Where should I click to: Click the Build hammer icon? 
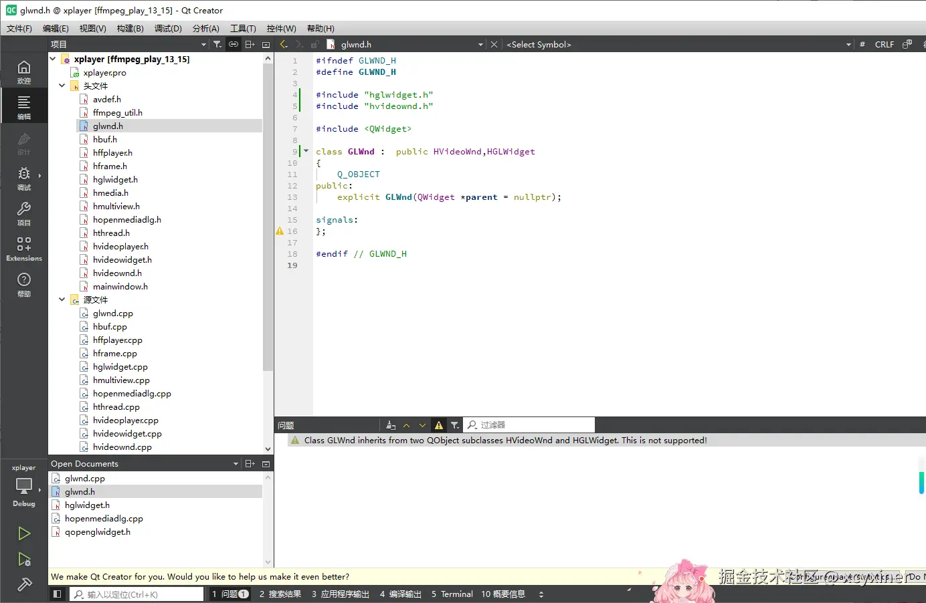click(x=24, y=585)
